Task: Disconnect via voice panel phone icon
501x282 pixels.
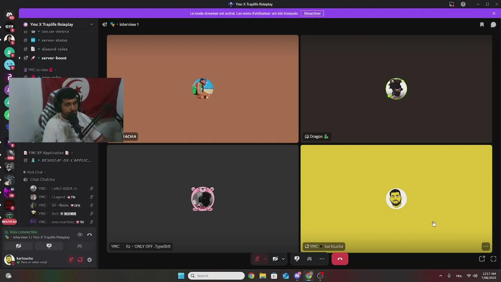Action: coord(89,235)
